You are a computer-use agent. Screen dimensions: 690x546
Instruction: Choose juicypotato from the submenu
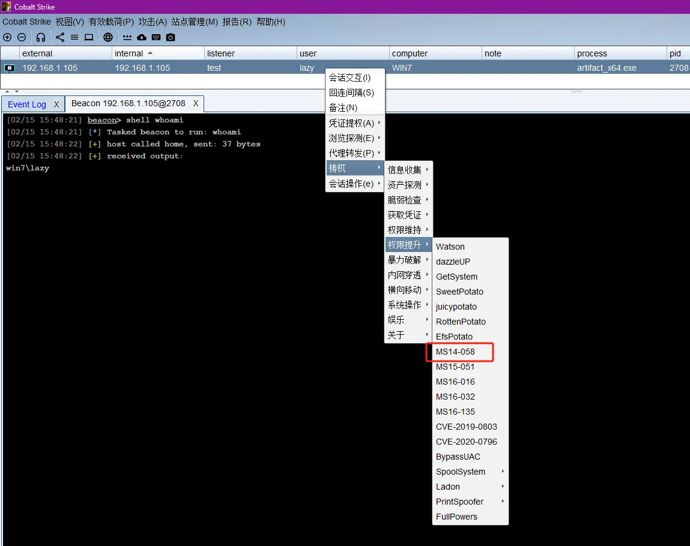coord(470,307)
